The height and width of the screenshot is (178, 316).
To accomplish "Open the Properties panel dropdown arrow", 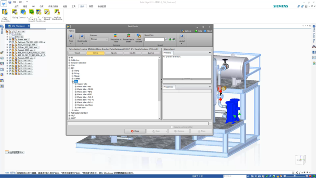I will (x=210, y=87).
